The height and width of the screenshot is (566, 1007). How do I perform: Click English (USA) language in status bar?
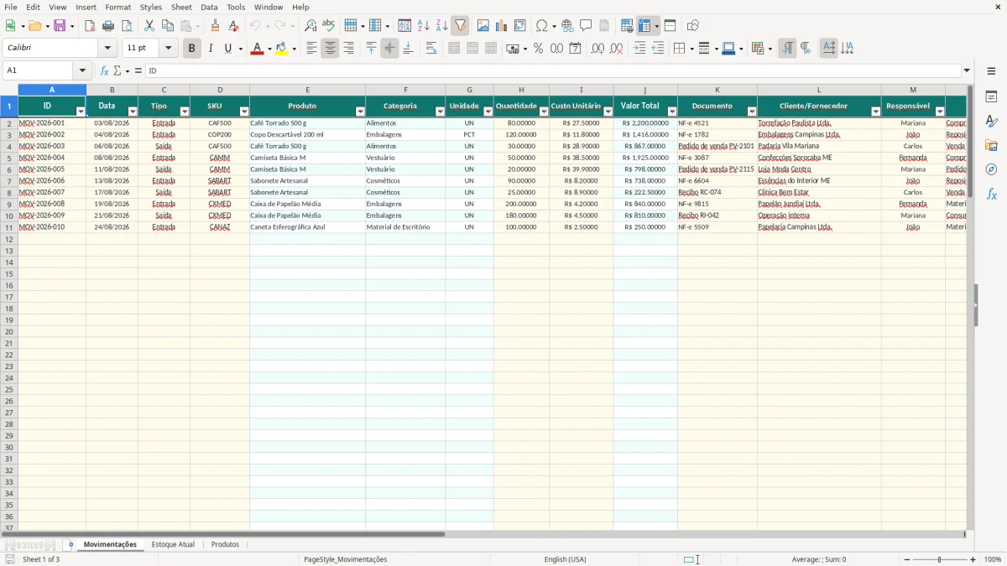click(566, 559)
